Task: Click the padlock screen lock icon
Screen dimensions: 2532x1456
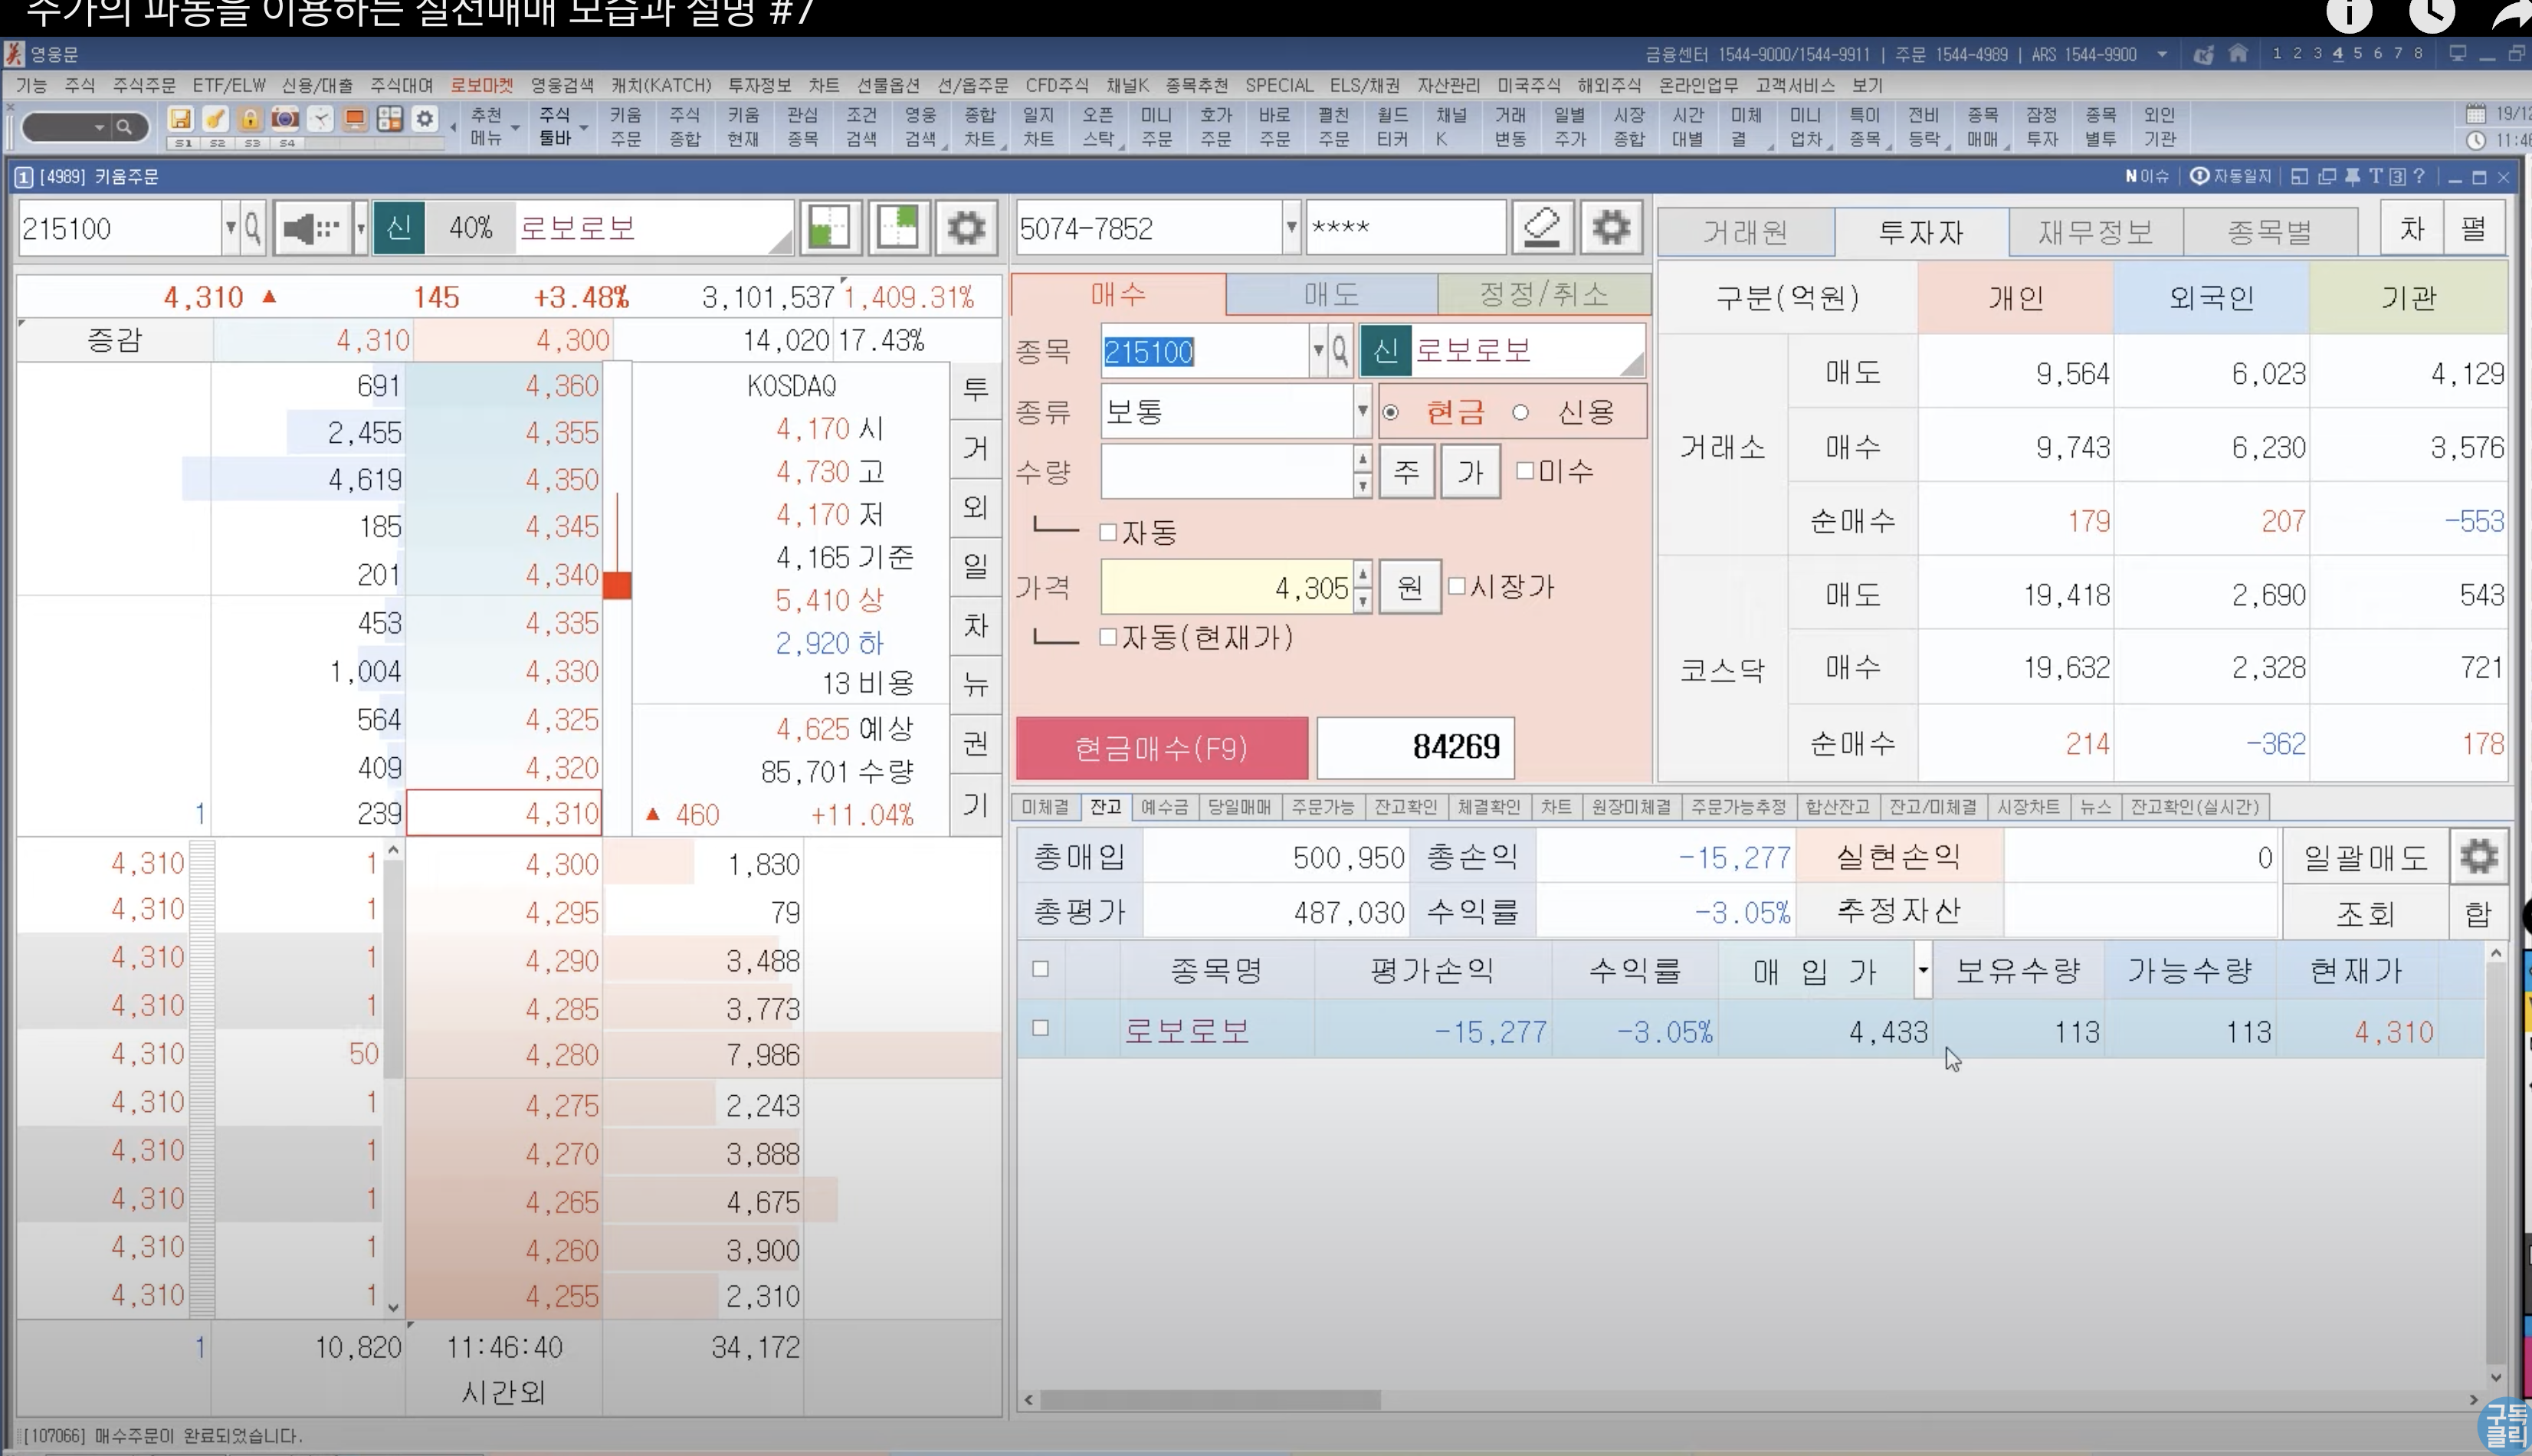Action: [250, 119]
